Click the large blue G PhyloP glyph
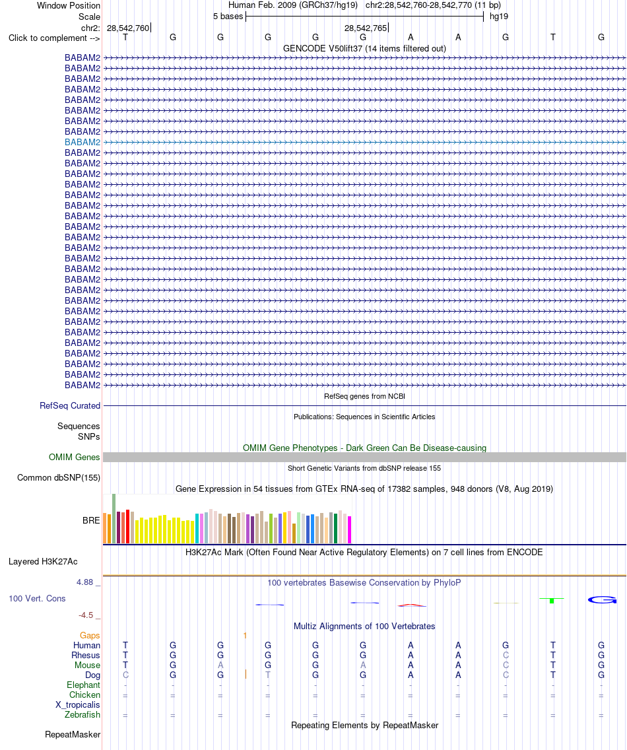This screenshot has height=750, width=627. [x=602, y=600]
